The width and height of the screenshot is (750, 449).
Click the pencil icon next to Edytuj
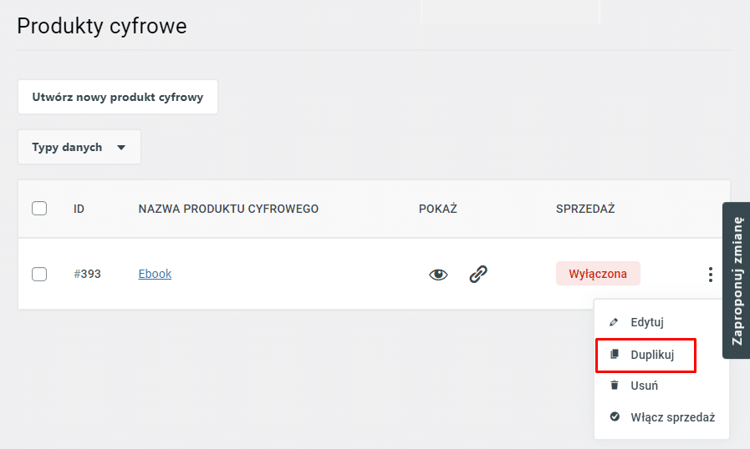614,322
